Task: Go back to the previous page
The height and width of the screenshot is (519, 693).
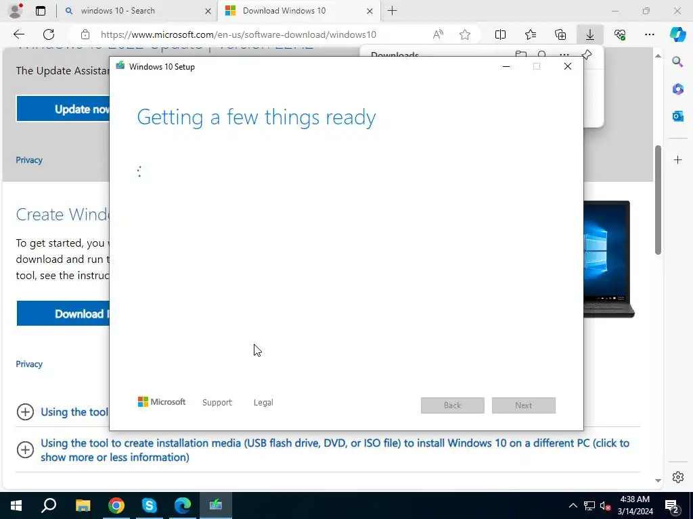Action: [x=19, y=34]
